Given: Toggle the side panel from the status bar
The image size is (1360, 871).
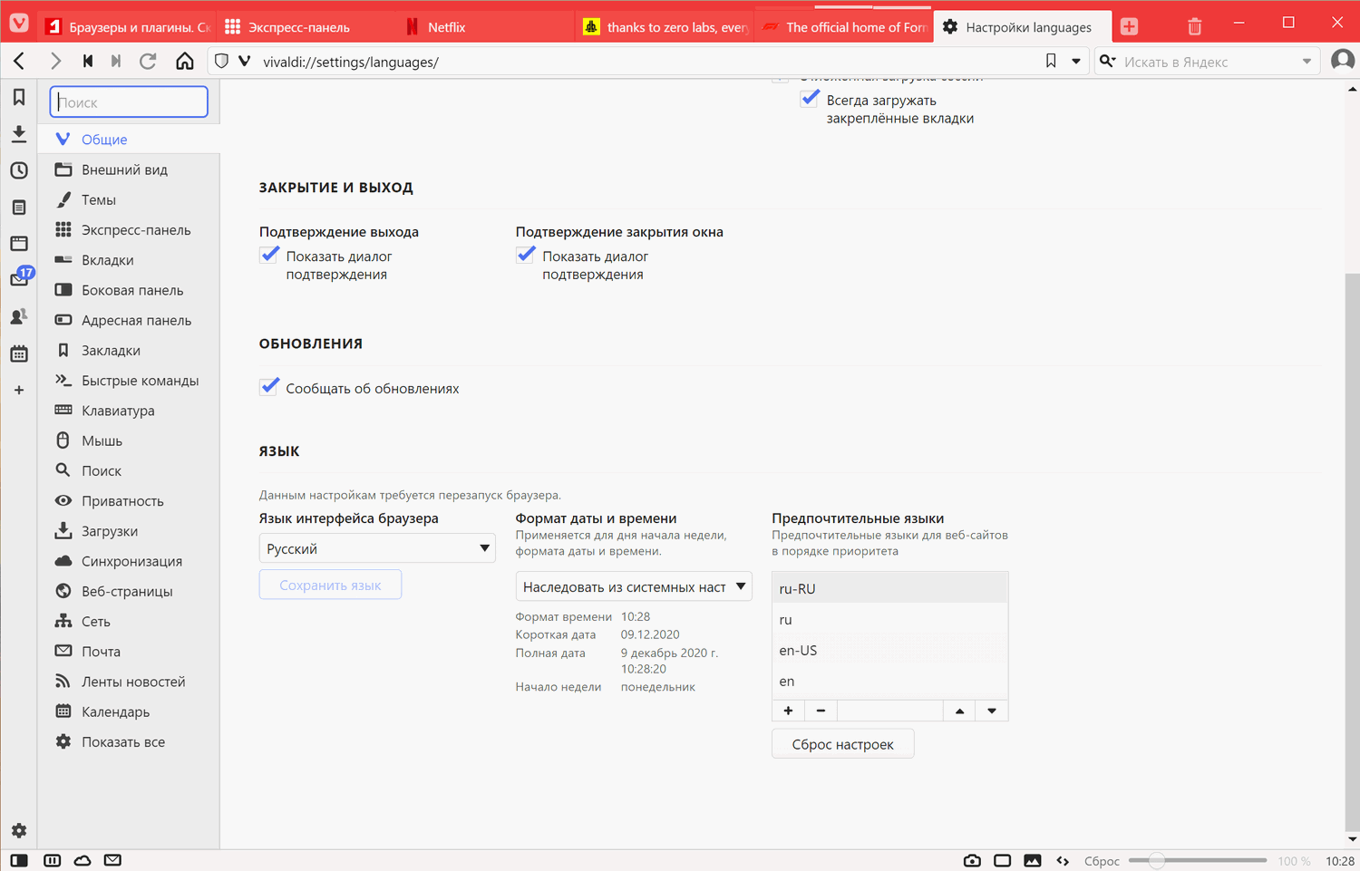Looking at the screenshot, I should tap(19, 860).
